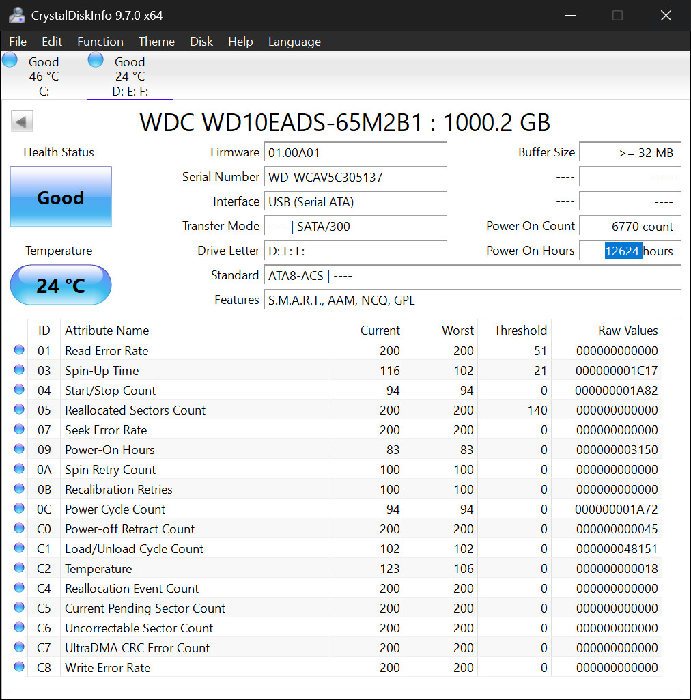
Task: Switch to the C: disk tab at 46 °C
Action: (x=44, y=76)
